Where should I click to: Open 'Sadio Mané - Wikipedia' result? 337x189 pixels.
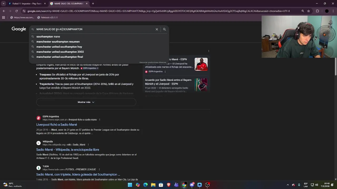68,150
